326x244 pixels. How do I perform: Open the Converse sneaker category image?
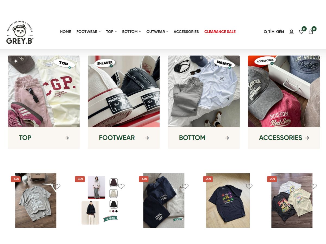(124, 91)
